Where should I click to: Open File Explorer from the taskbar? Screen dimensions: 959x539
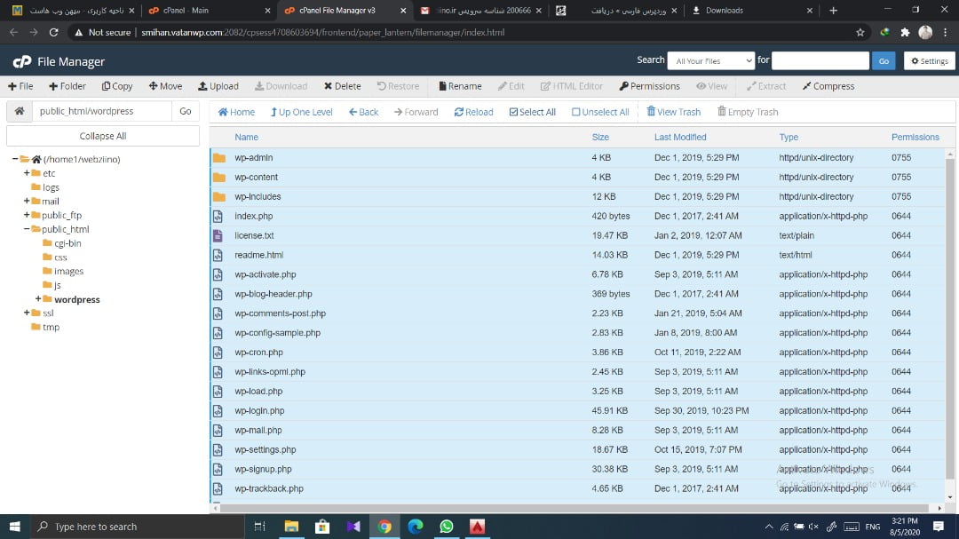pos(291,527)
